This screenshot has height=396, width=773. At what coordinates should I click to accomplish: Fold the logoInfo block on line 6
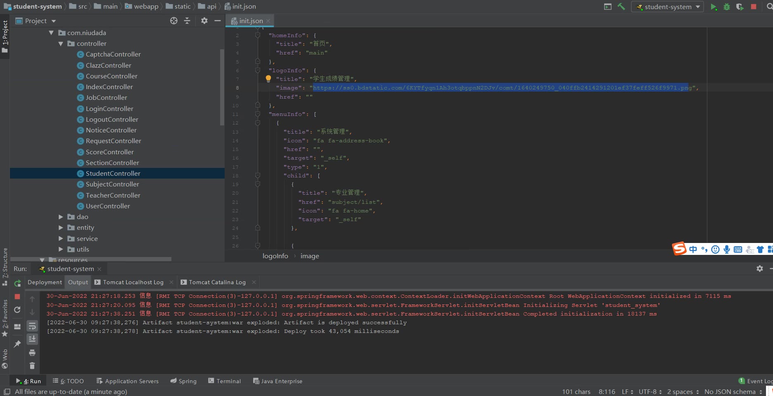pos(258,70)
